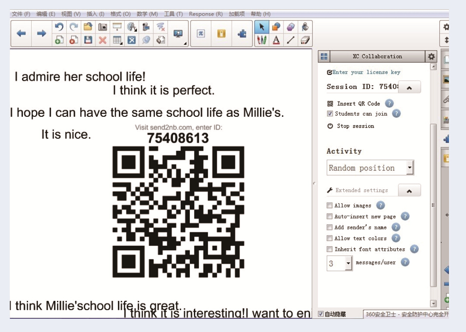Open the 数学 (M) menu
466x332 pixels.
point(147,14)
